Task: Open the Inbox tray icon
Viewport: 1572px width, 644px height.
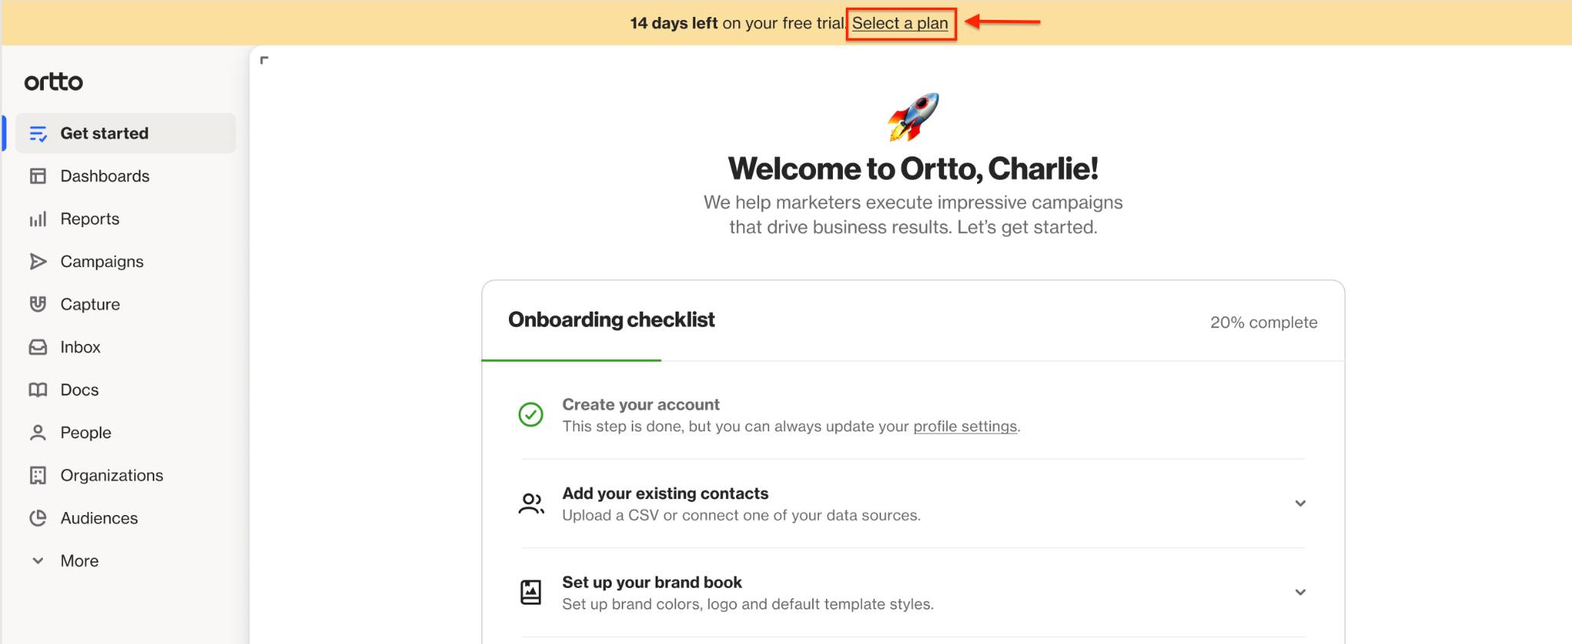Action: (x=38, y=347)
